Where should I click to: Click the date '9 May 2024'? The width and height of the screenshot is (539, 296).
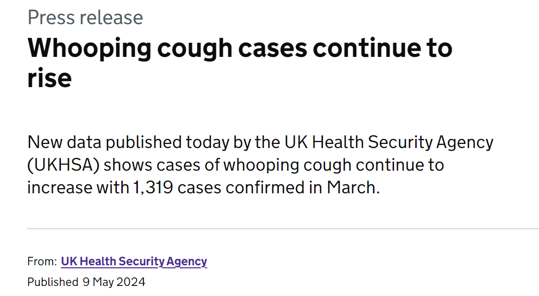tap(114, 282)
